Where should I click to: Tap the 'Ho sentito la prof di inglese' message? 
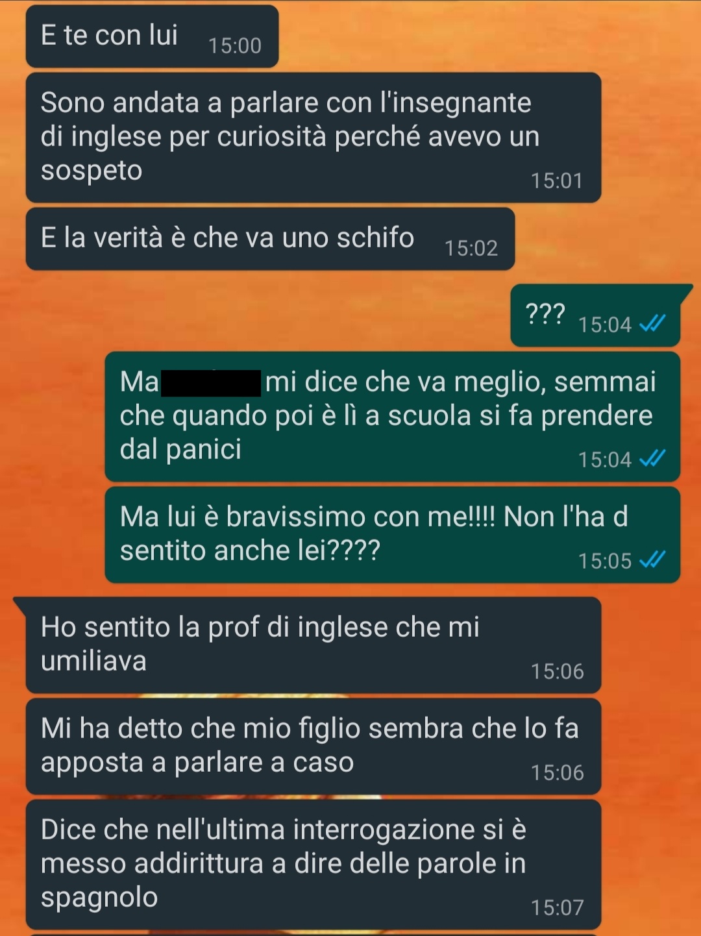coord(314,645)
